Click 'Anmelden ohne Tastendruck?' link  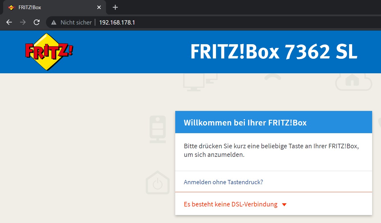pos(223,182)
